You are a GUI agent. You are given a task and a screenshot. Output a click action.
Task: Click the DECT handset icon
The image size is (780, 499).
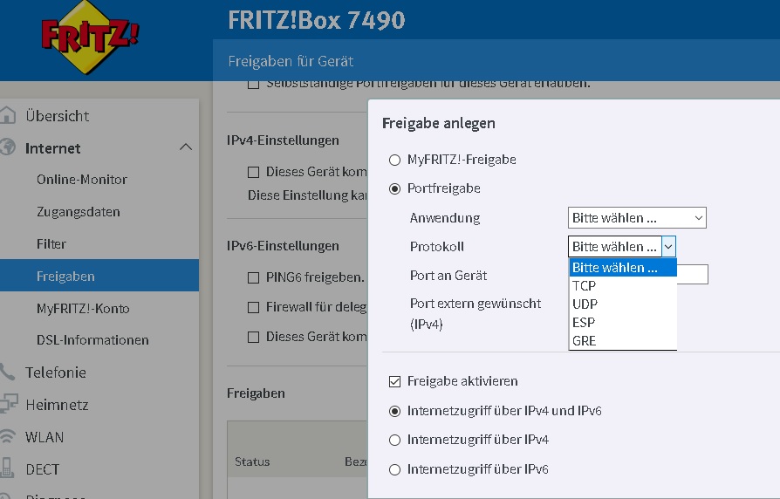pyautogui.click(x=7, y=468)
